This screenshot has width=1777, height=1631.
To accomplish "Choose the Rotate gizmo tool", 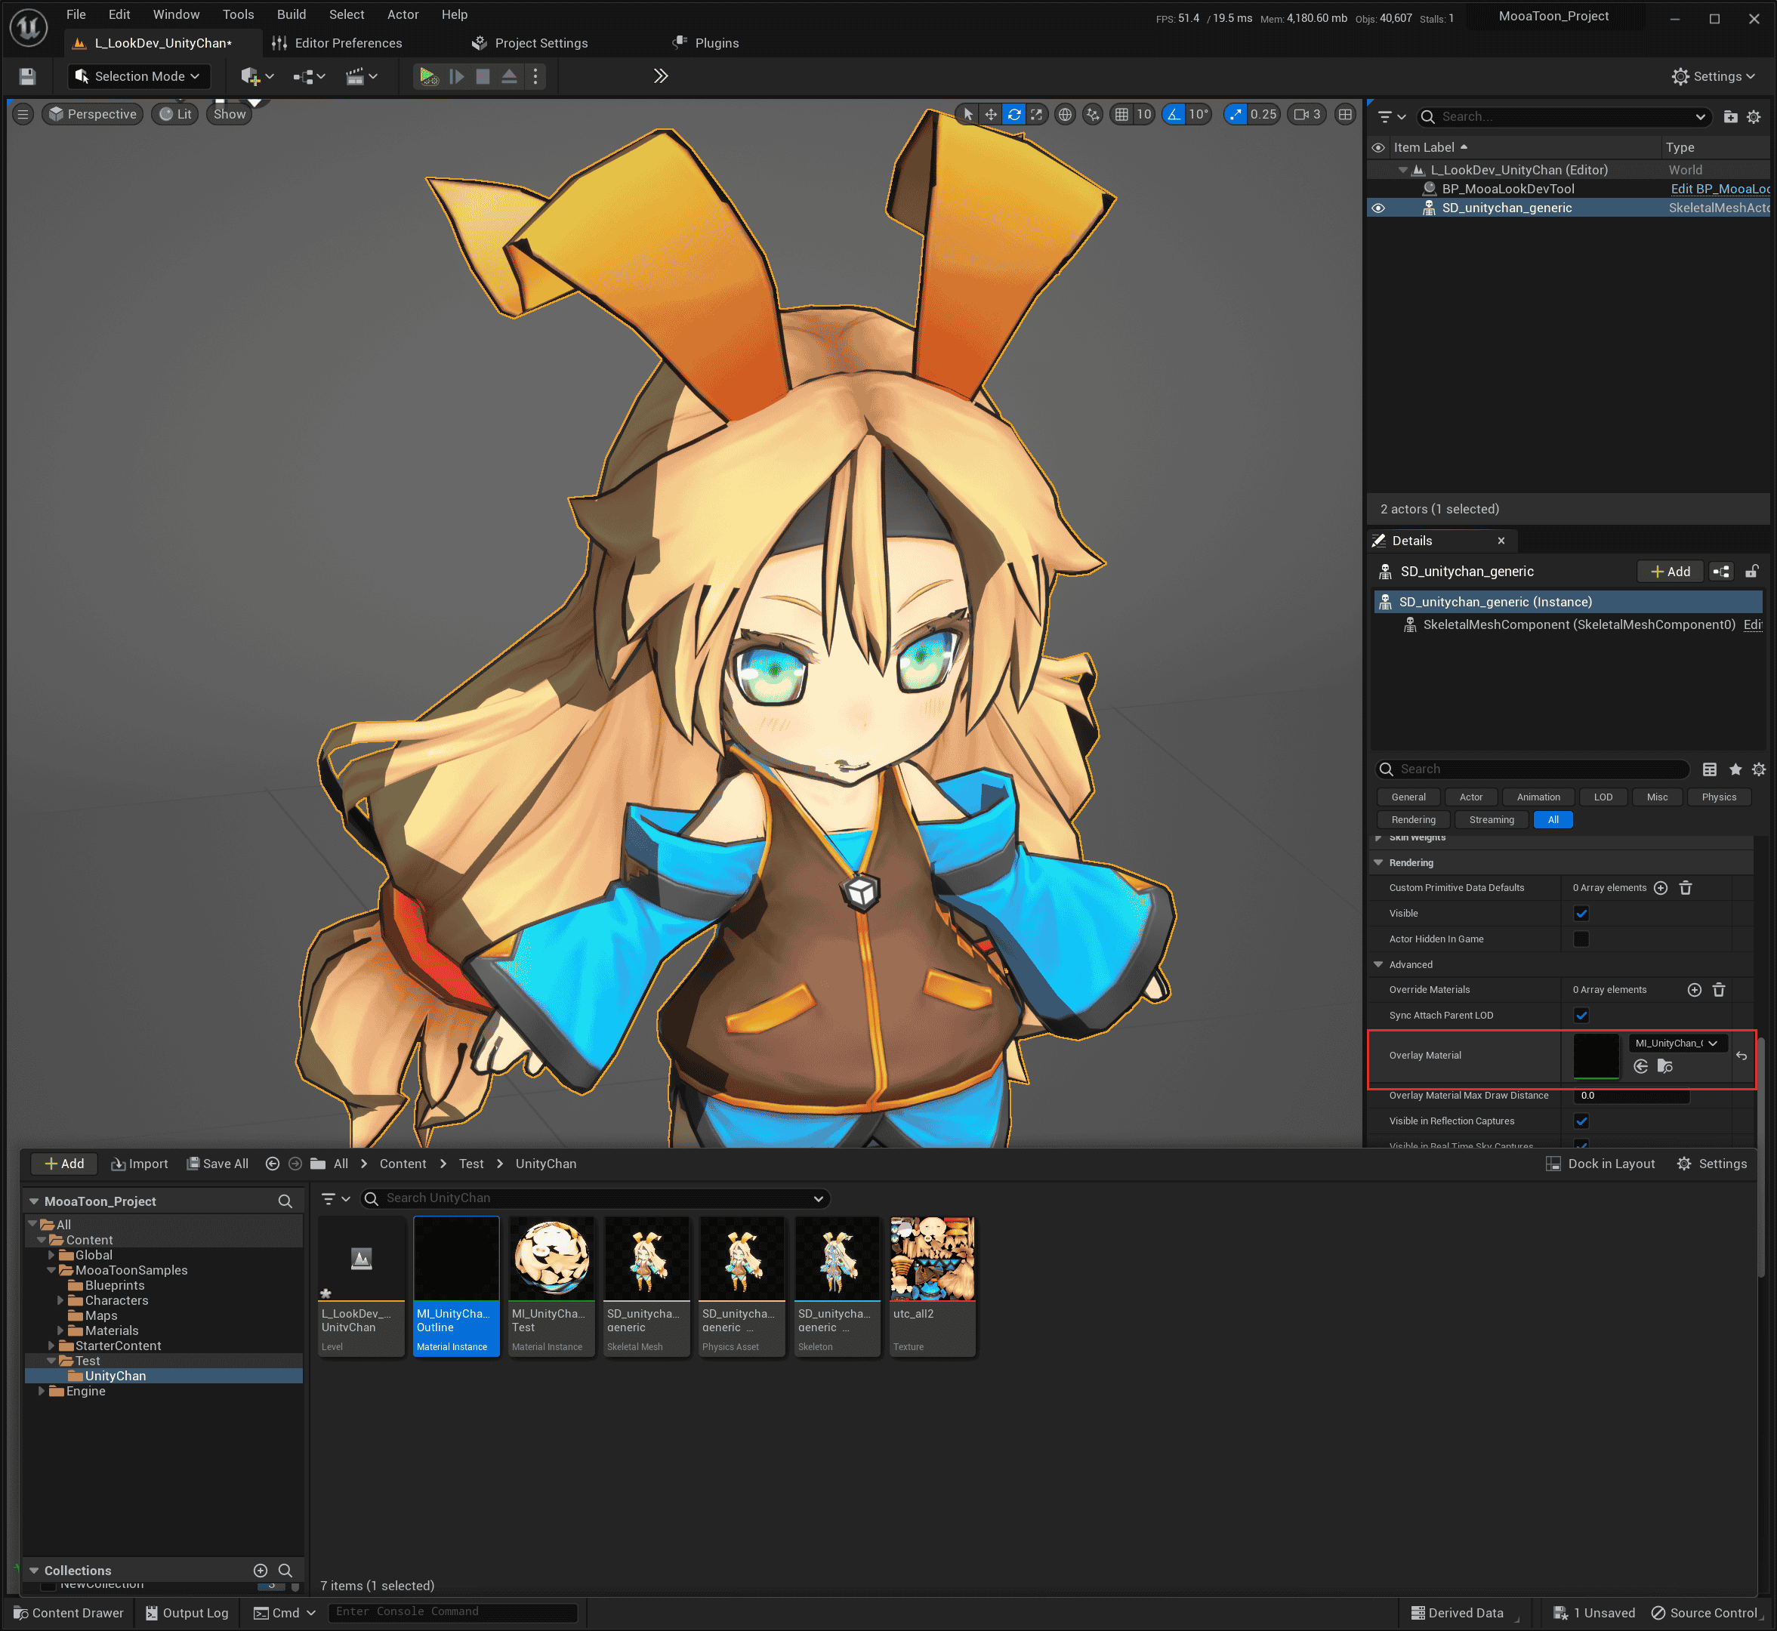I will 1013,114.
